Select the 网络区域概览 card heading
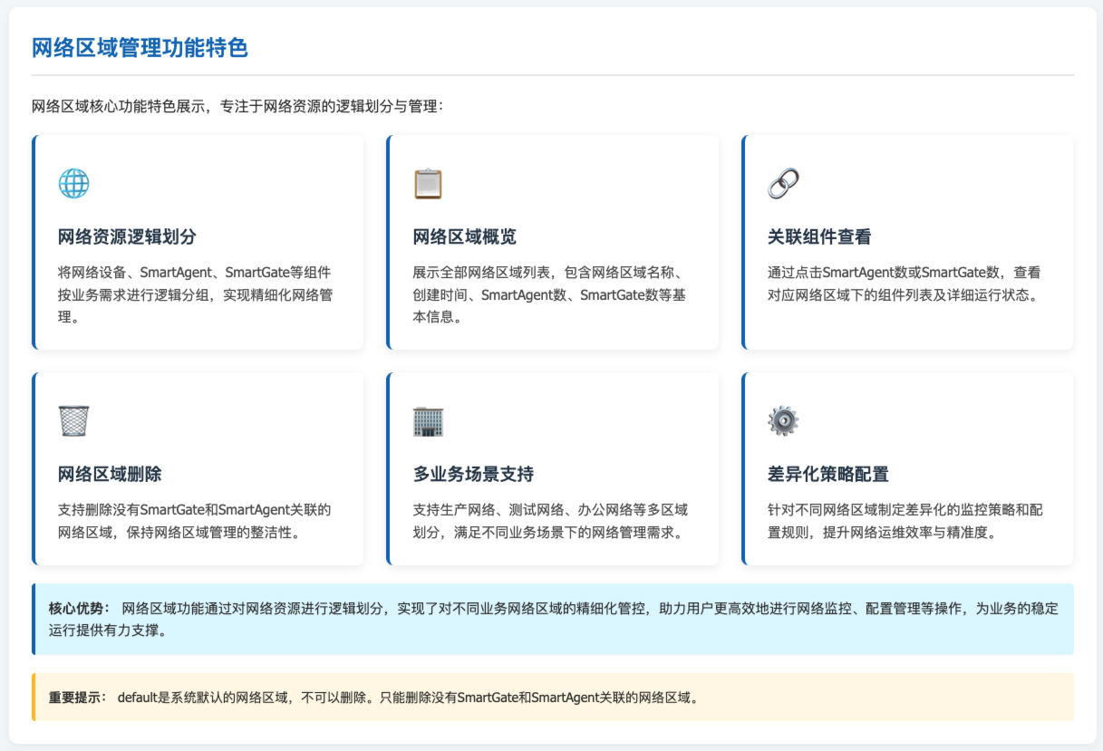The height and width of the screenshot is (751, 1103). tap(464, 237)
